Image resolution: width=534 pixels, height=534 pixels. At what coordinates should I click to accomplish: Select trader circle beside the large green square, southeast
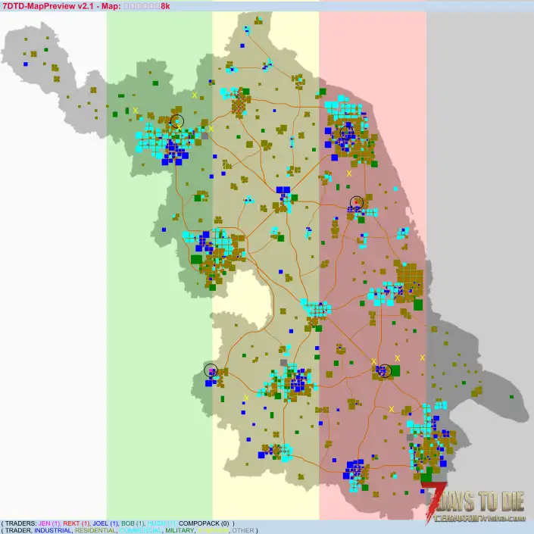coord(386,371)
